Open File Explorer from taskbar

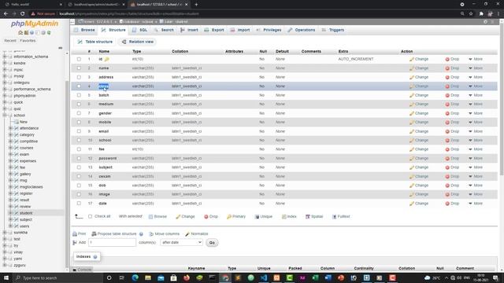pyautogui.click(x=148, y=277)
